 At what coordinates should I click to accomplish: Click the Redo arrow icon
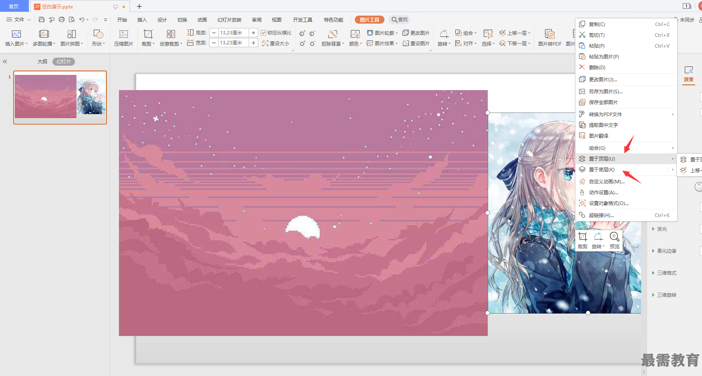pyautogui.click(x=95, y=20)
